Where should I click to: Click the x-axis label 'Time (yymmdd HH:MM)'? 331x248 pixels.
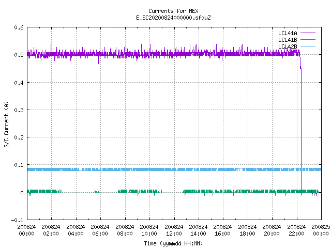coord(173,243)
